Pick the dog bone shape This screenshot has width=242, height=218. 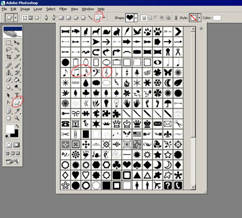pos(65,31)
